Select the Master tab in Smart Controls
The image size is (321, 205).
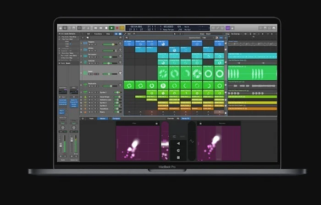tap(103, 119)
